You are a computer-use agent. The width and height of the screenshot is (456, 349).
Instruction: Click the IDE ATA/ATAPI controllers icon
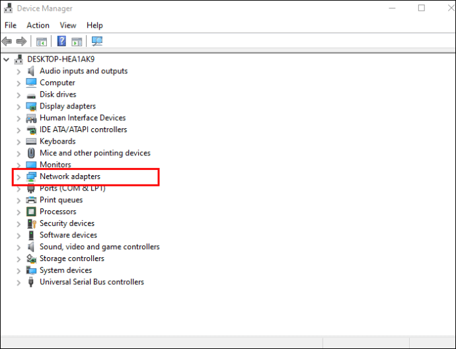[31, 130]
